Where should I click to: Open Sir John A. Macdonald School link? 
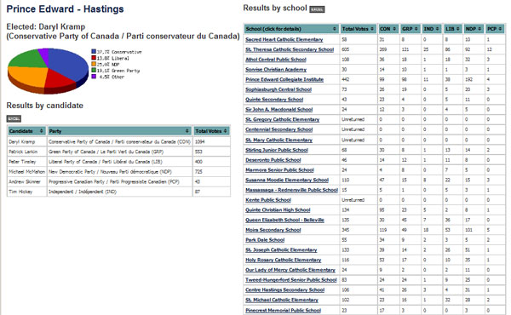(x=279, y=110)
